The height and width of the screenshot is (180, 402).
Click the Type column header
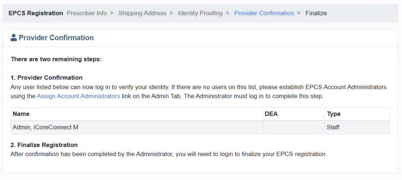[x=334, y=114]
